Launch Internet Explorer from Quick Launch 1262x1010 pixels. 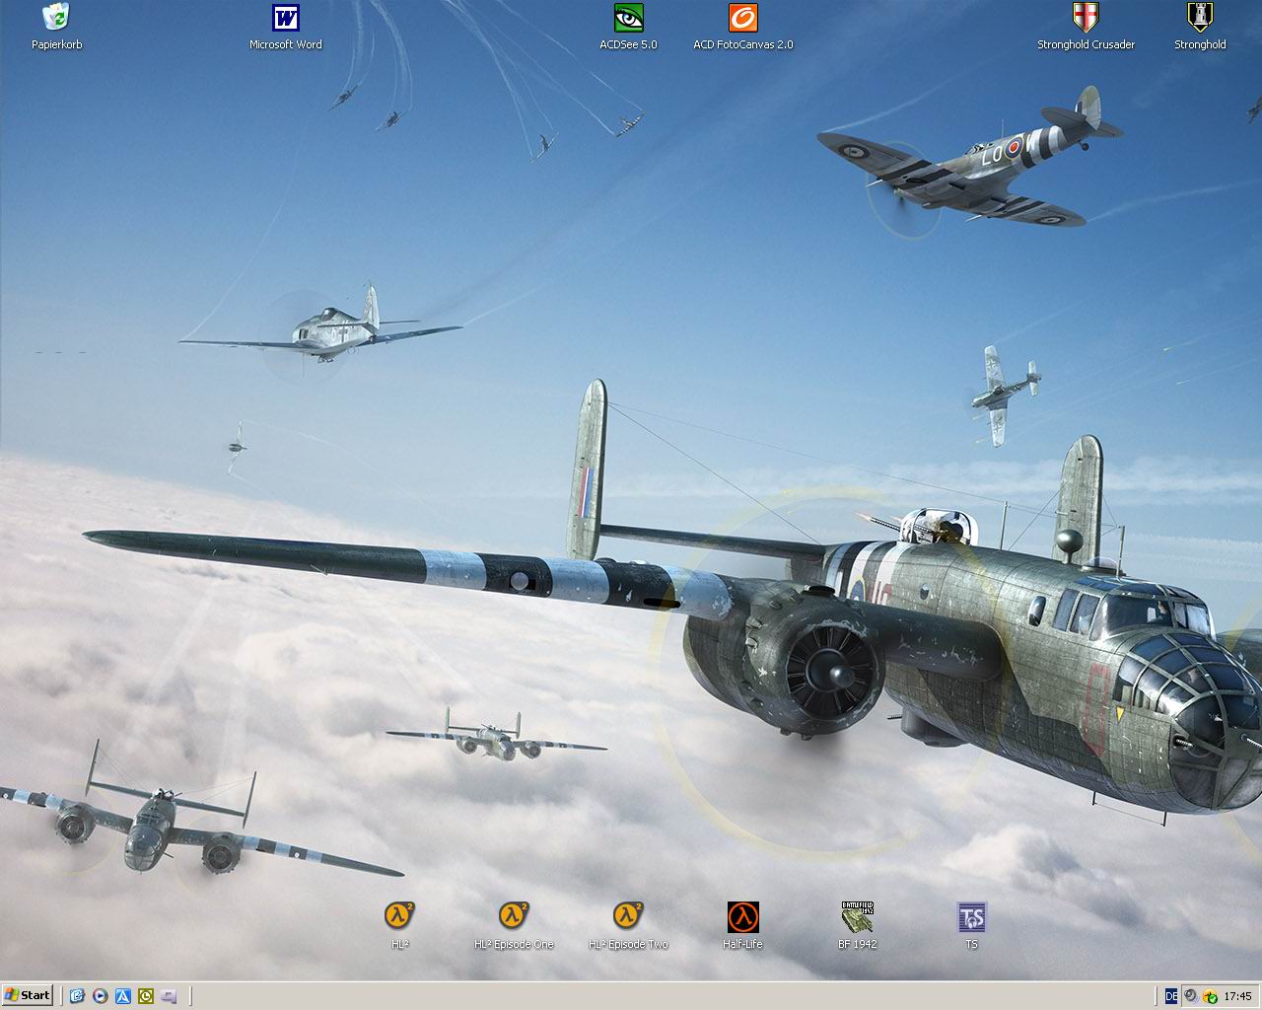click(77, 996)
